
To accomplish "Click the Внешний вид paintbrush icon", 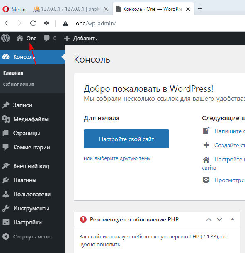I will click(6, 166).
